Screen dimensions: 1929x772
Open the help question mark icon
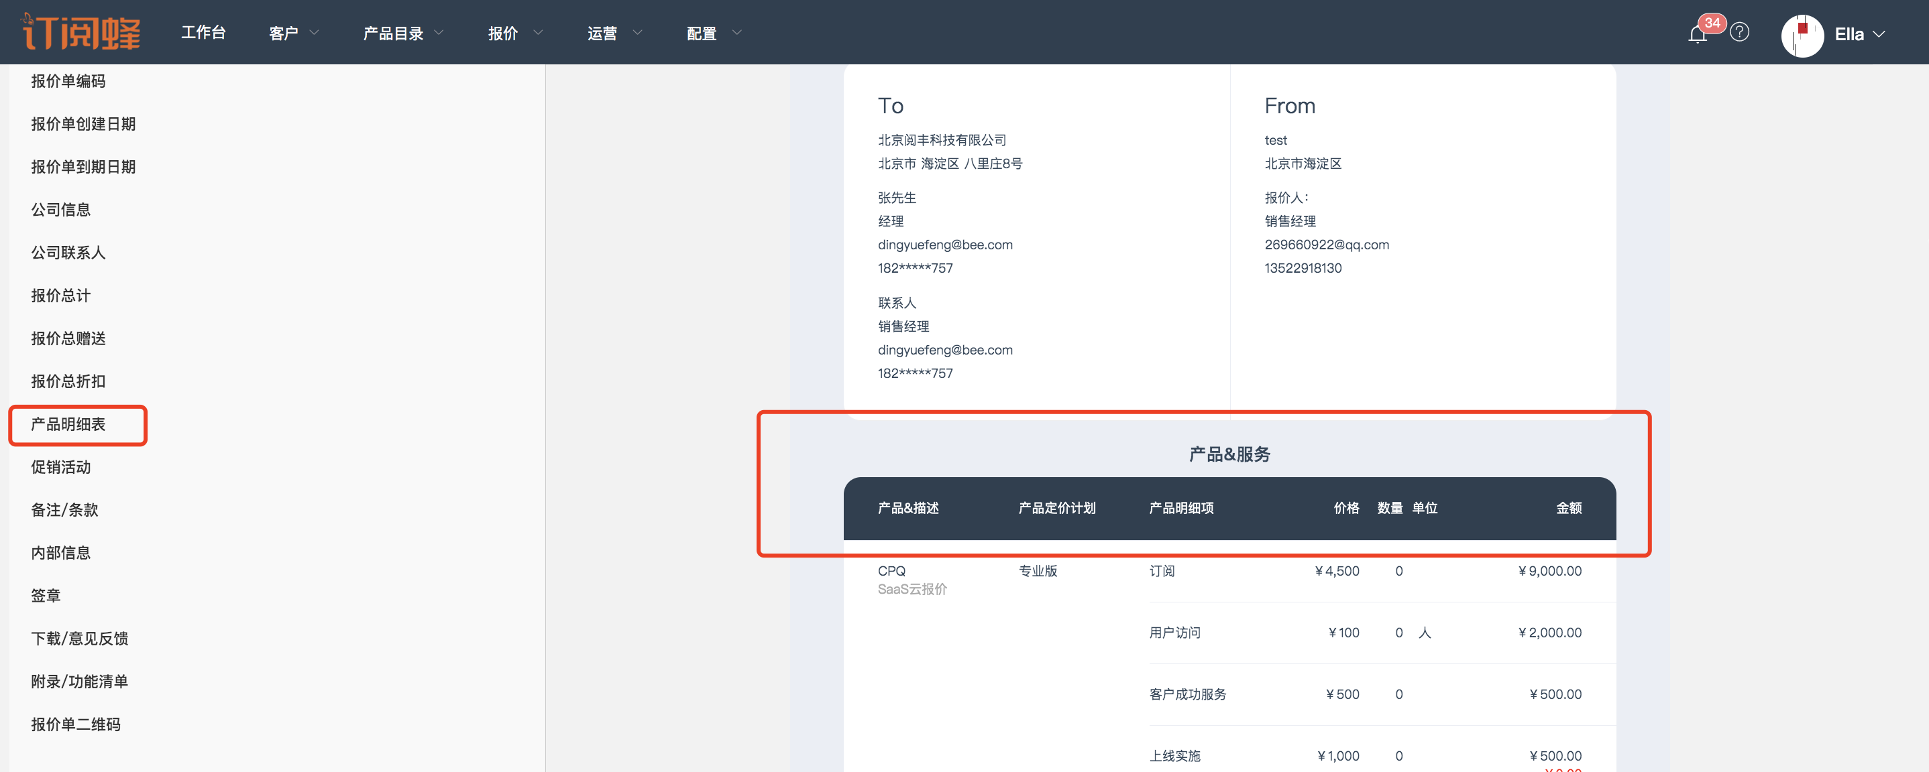click(1740, 32)
